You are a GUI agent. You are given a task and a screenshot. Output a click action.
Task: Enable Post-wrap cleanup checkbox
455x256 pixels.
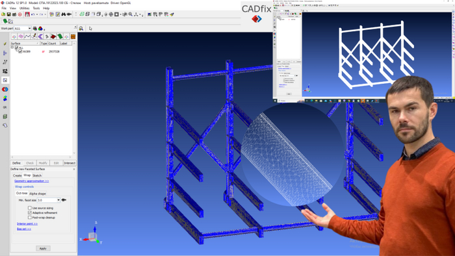(30, 218)
